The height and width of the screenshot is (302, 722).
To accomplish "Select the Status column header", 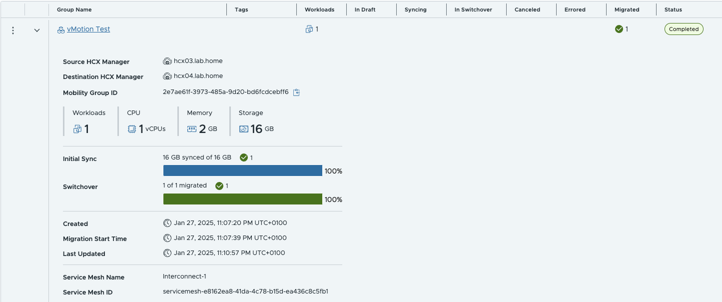I will tap(673, 9).
